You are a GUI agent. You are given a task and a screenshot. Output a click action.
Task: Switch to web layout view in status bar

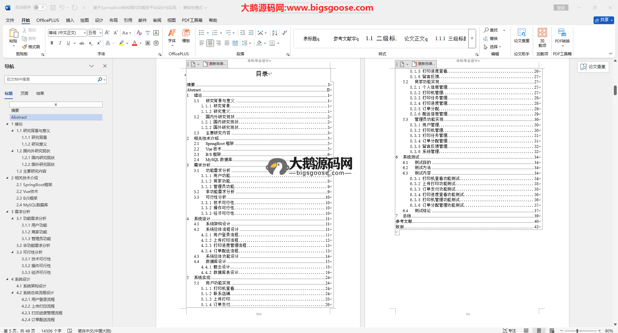[x=552, y=330]
